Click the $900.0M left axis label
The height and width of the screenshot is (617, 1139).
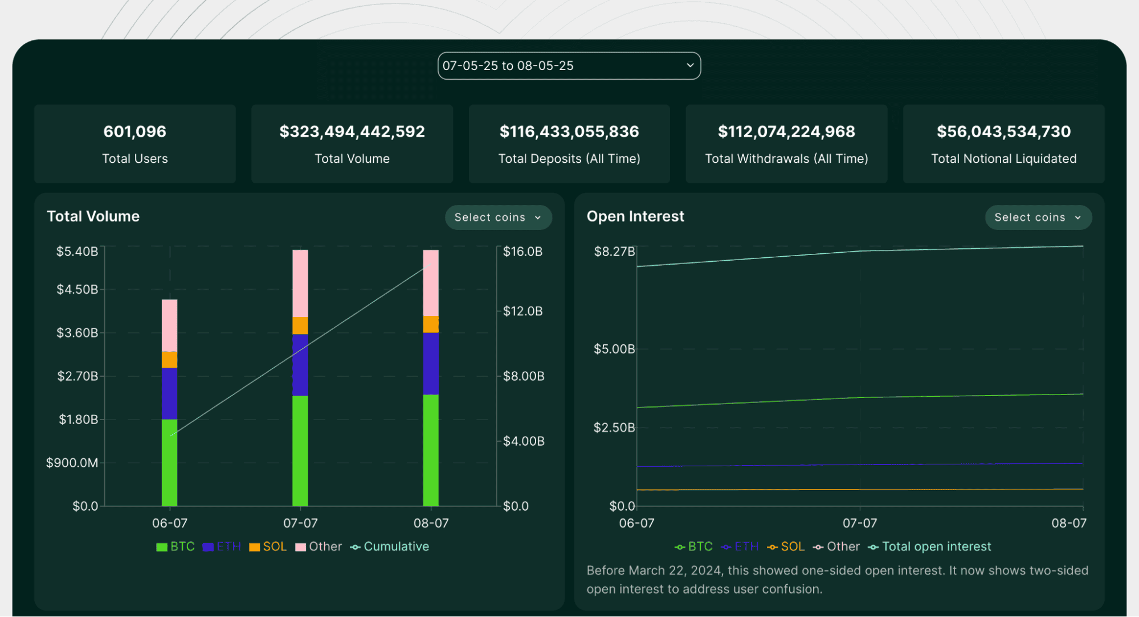[72, 463]
